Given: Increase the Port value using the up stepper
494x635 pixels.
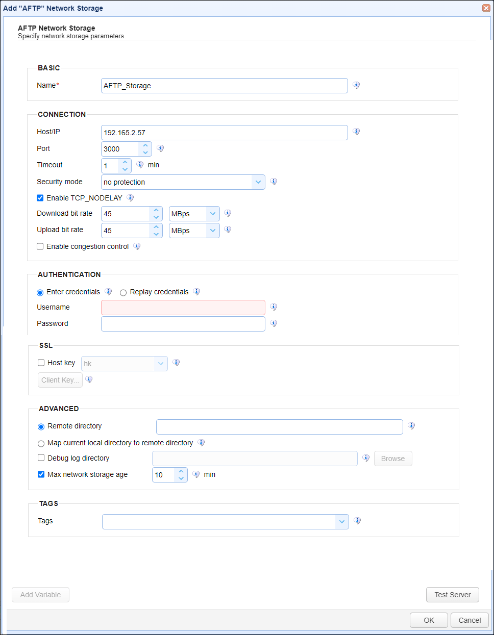Looking at the screenshot, I should 146,145.
